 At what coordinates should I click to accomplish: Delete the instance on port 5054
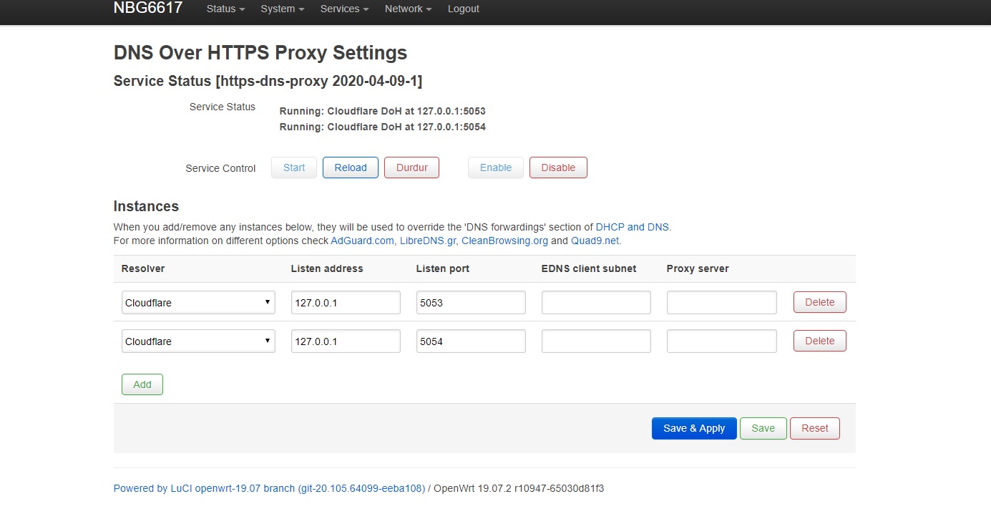[820, 341]
